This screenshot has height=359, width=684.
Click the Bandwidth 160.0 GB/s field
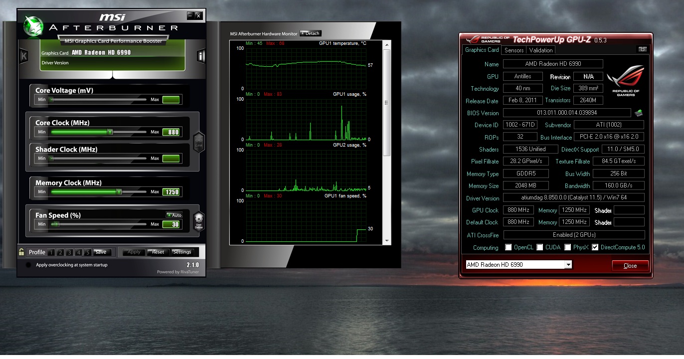[618, 185]
